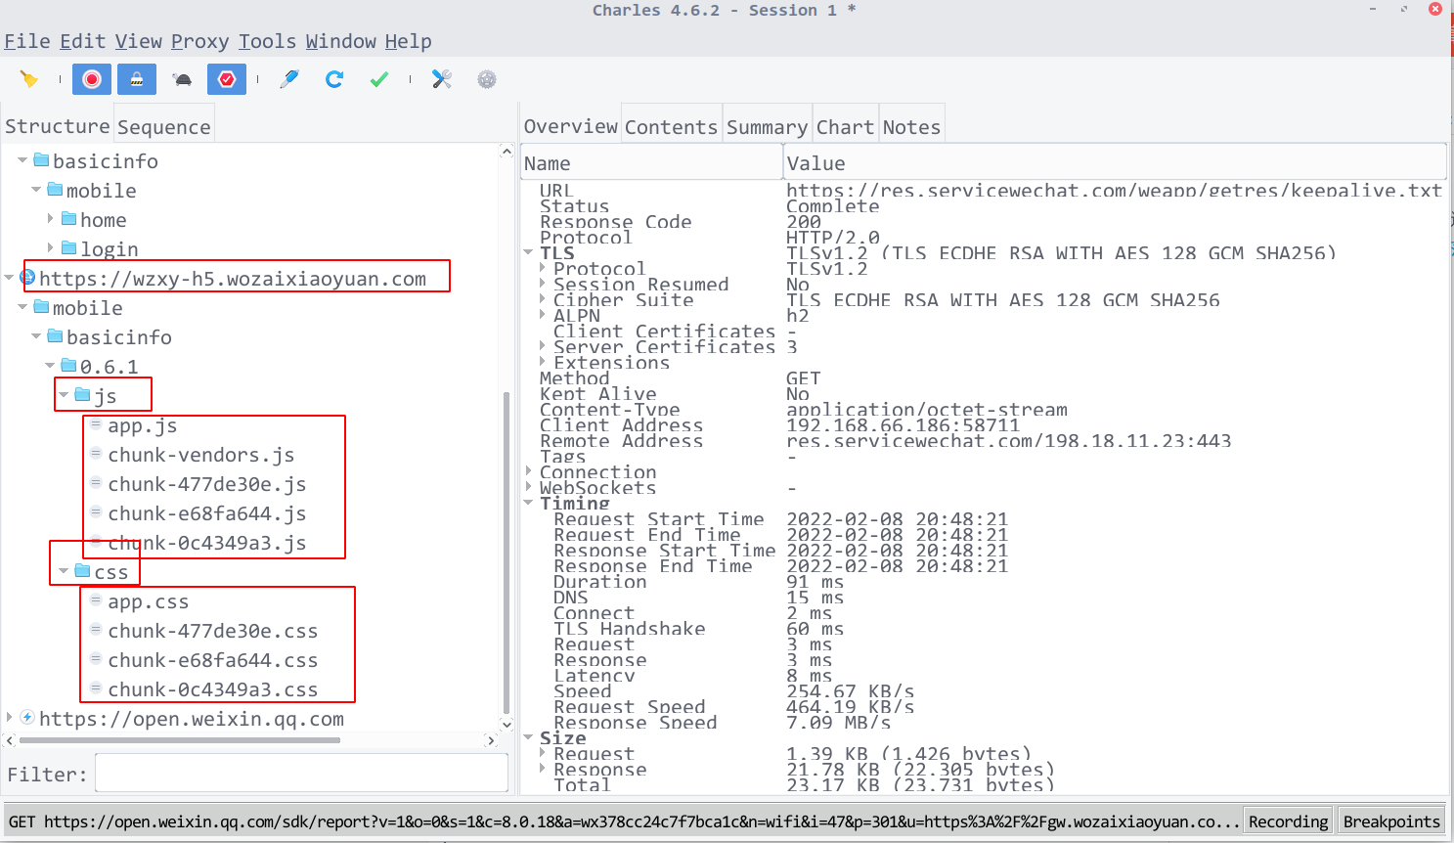Viewport: 1454px width, 843px height.
Task: Switch to the Chart tab
Action: click(845, 126)
